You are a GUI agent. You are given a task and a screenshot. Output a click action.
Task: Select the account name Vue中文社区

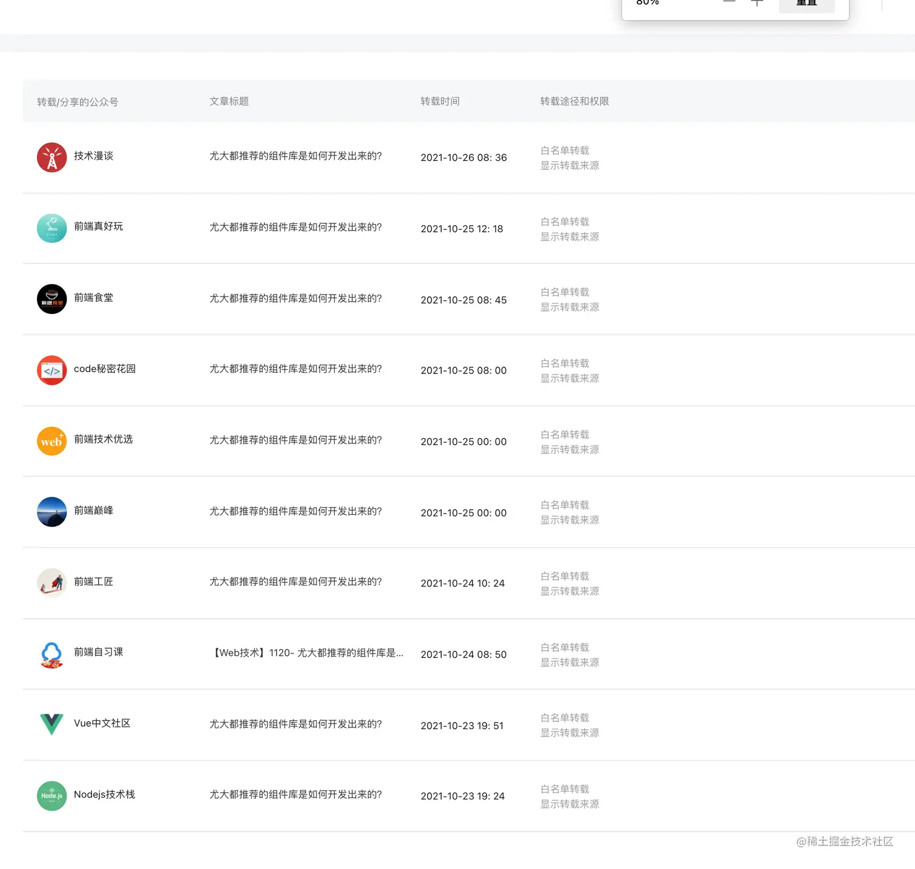tap(102, 723)
